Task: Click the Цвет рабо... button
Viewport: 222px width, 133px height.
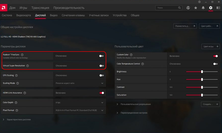Action: coord(209,26)
